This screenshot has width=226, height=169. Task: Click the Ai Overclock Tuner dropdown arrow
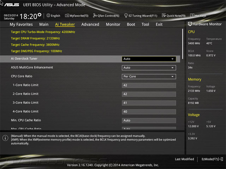172,59
